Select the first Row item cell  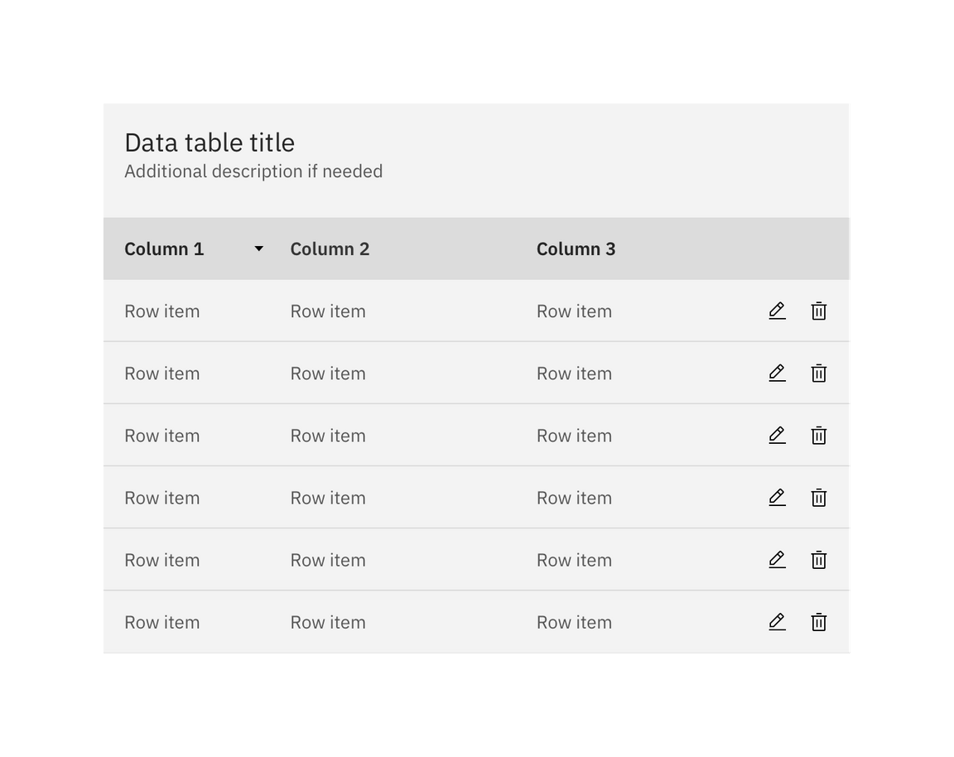162,311
